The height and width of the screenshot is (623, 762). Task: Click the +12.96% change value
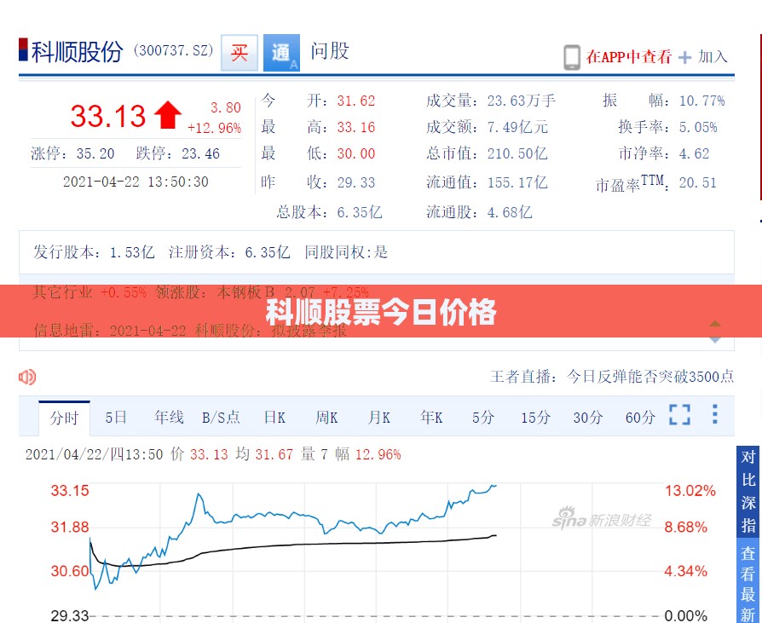214,129
